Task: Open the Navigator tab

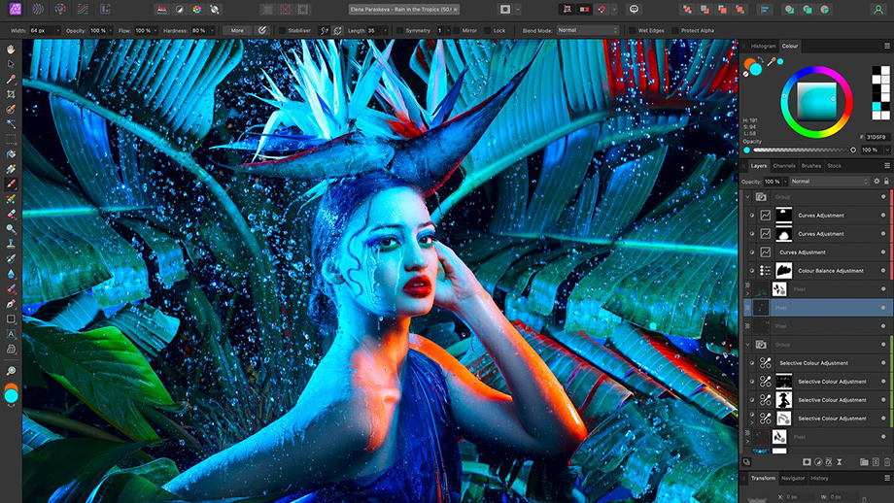Action: (793, 478)
